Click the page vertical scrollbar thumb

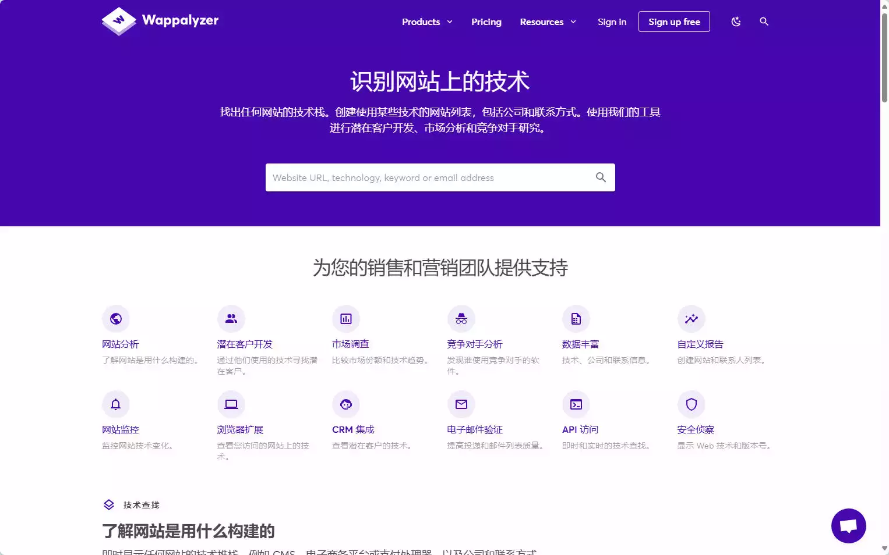884,57
